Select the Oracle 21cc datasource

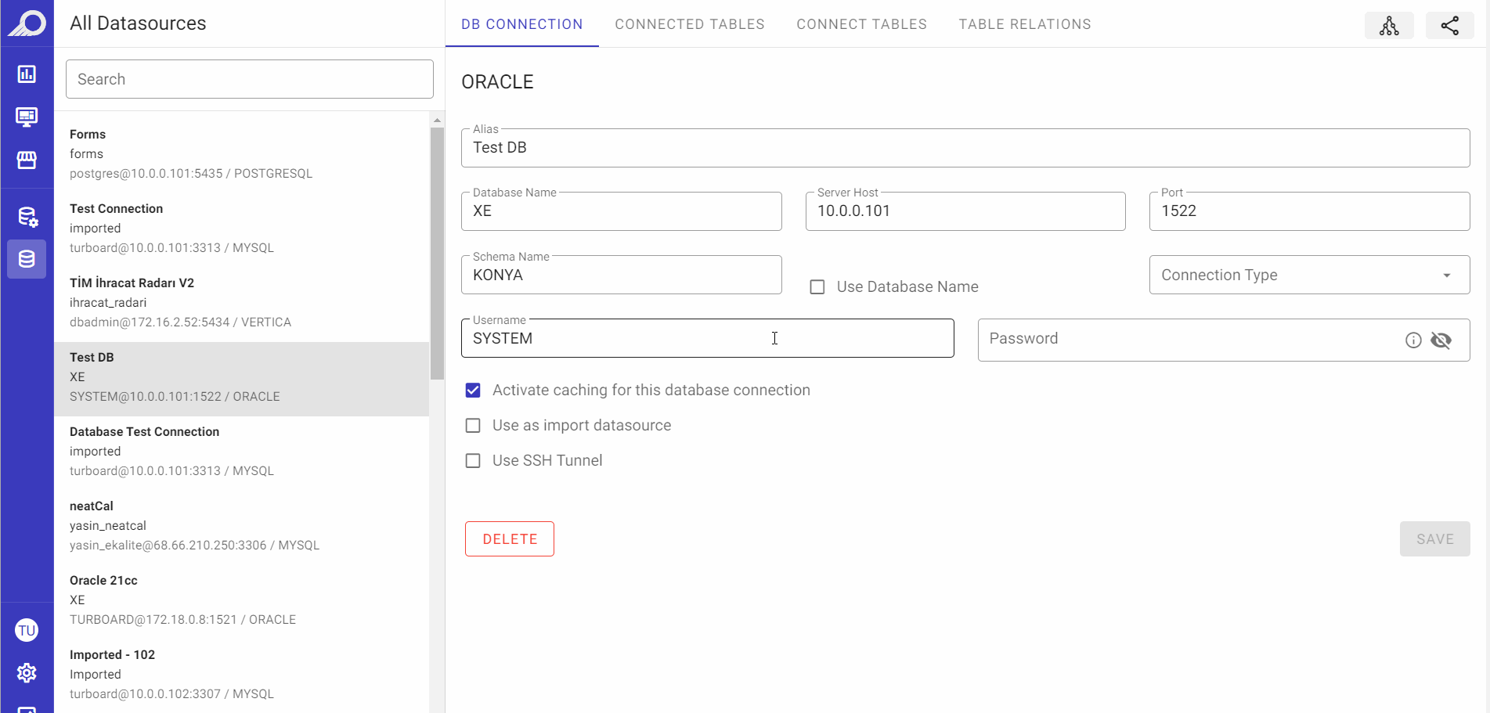(x=242, y=600)
